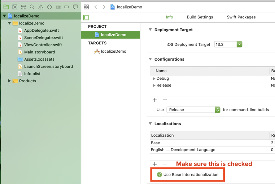Viewport: 275px width, 184px height.
Task: Go forward with the right chevron
Action: point(104,7)
